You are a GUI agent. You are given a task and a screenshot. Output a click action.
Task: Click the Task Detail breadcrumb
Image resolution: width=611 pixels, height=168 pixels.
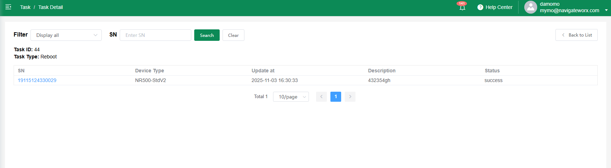51,7
